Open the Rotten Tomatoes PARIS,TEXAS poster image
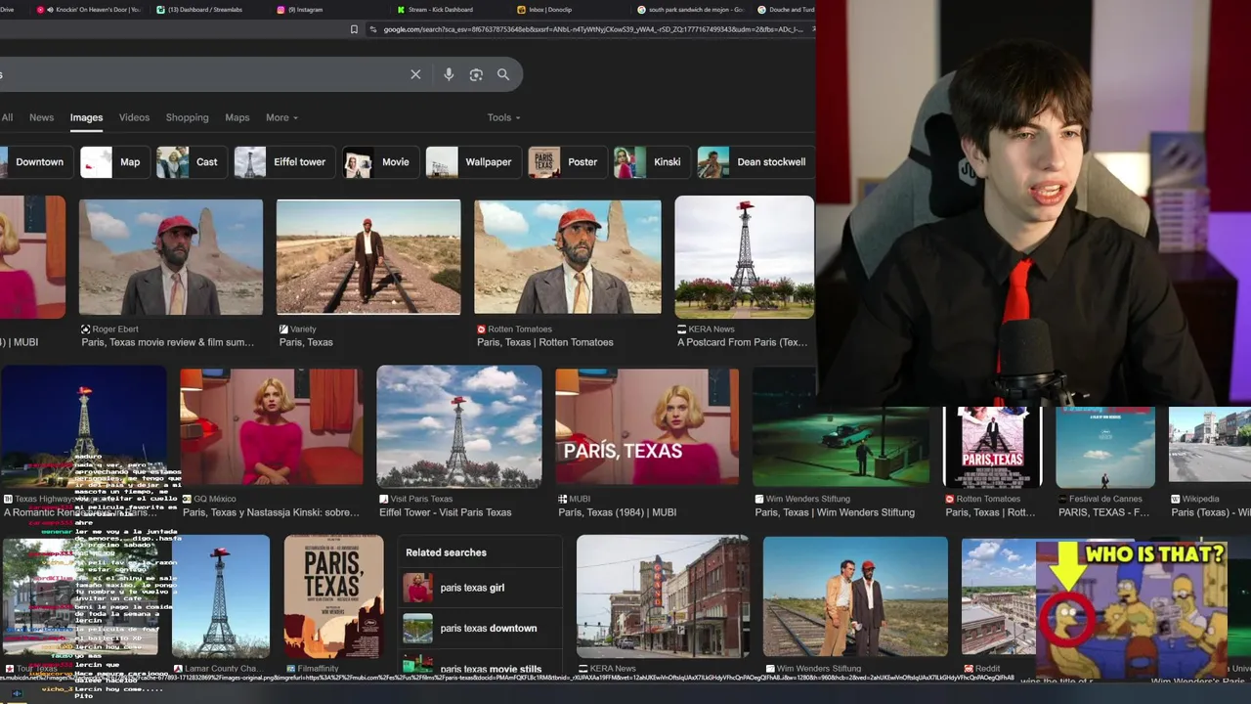1251x704 pixels. click(992, 447)
